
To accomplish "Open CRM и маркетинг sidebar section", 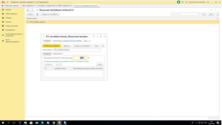I will [11, 14].
